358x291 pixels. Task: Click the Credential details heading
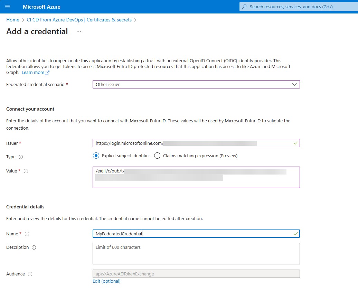pyautogui.click(x=25, y=207)
